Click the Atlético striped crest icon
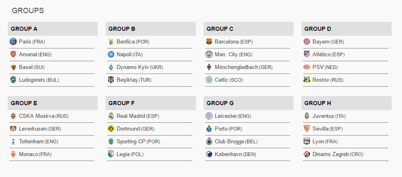 [x=307, y=54]
